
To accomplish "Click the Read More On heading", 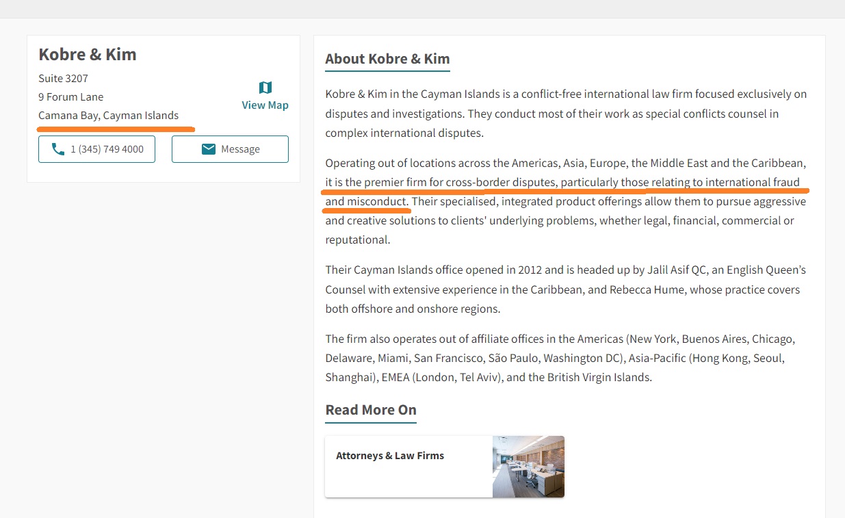I will click(x=371, y=410).
